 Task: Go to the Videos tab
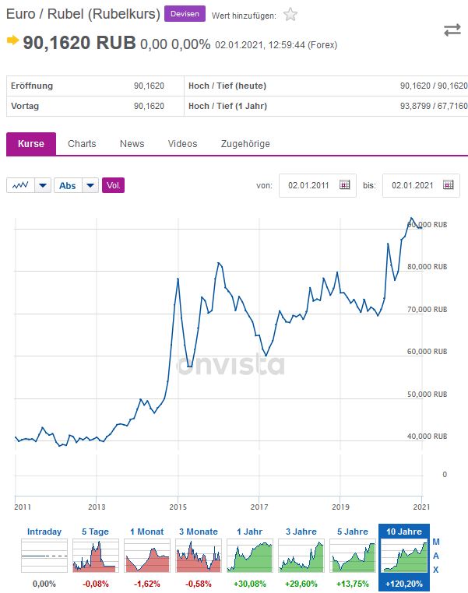pos(182,144)
